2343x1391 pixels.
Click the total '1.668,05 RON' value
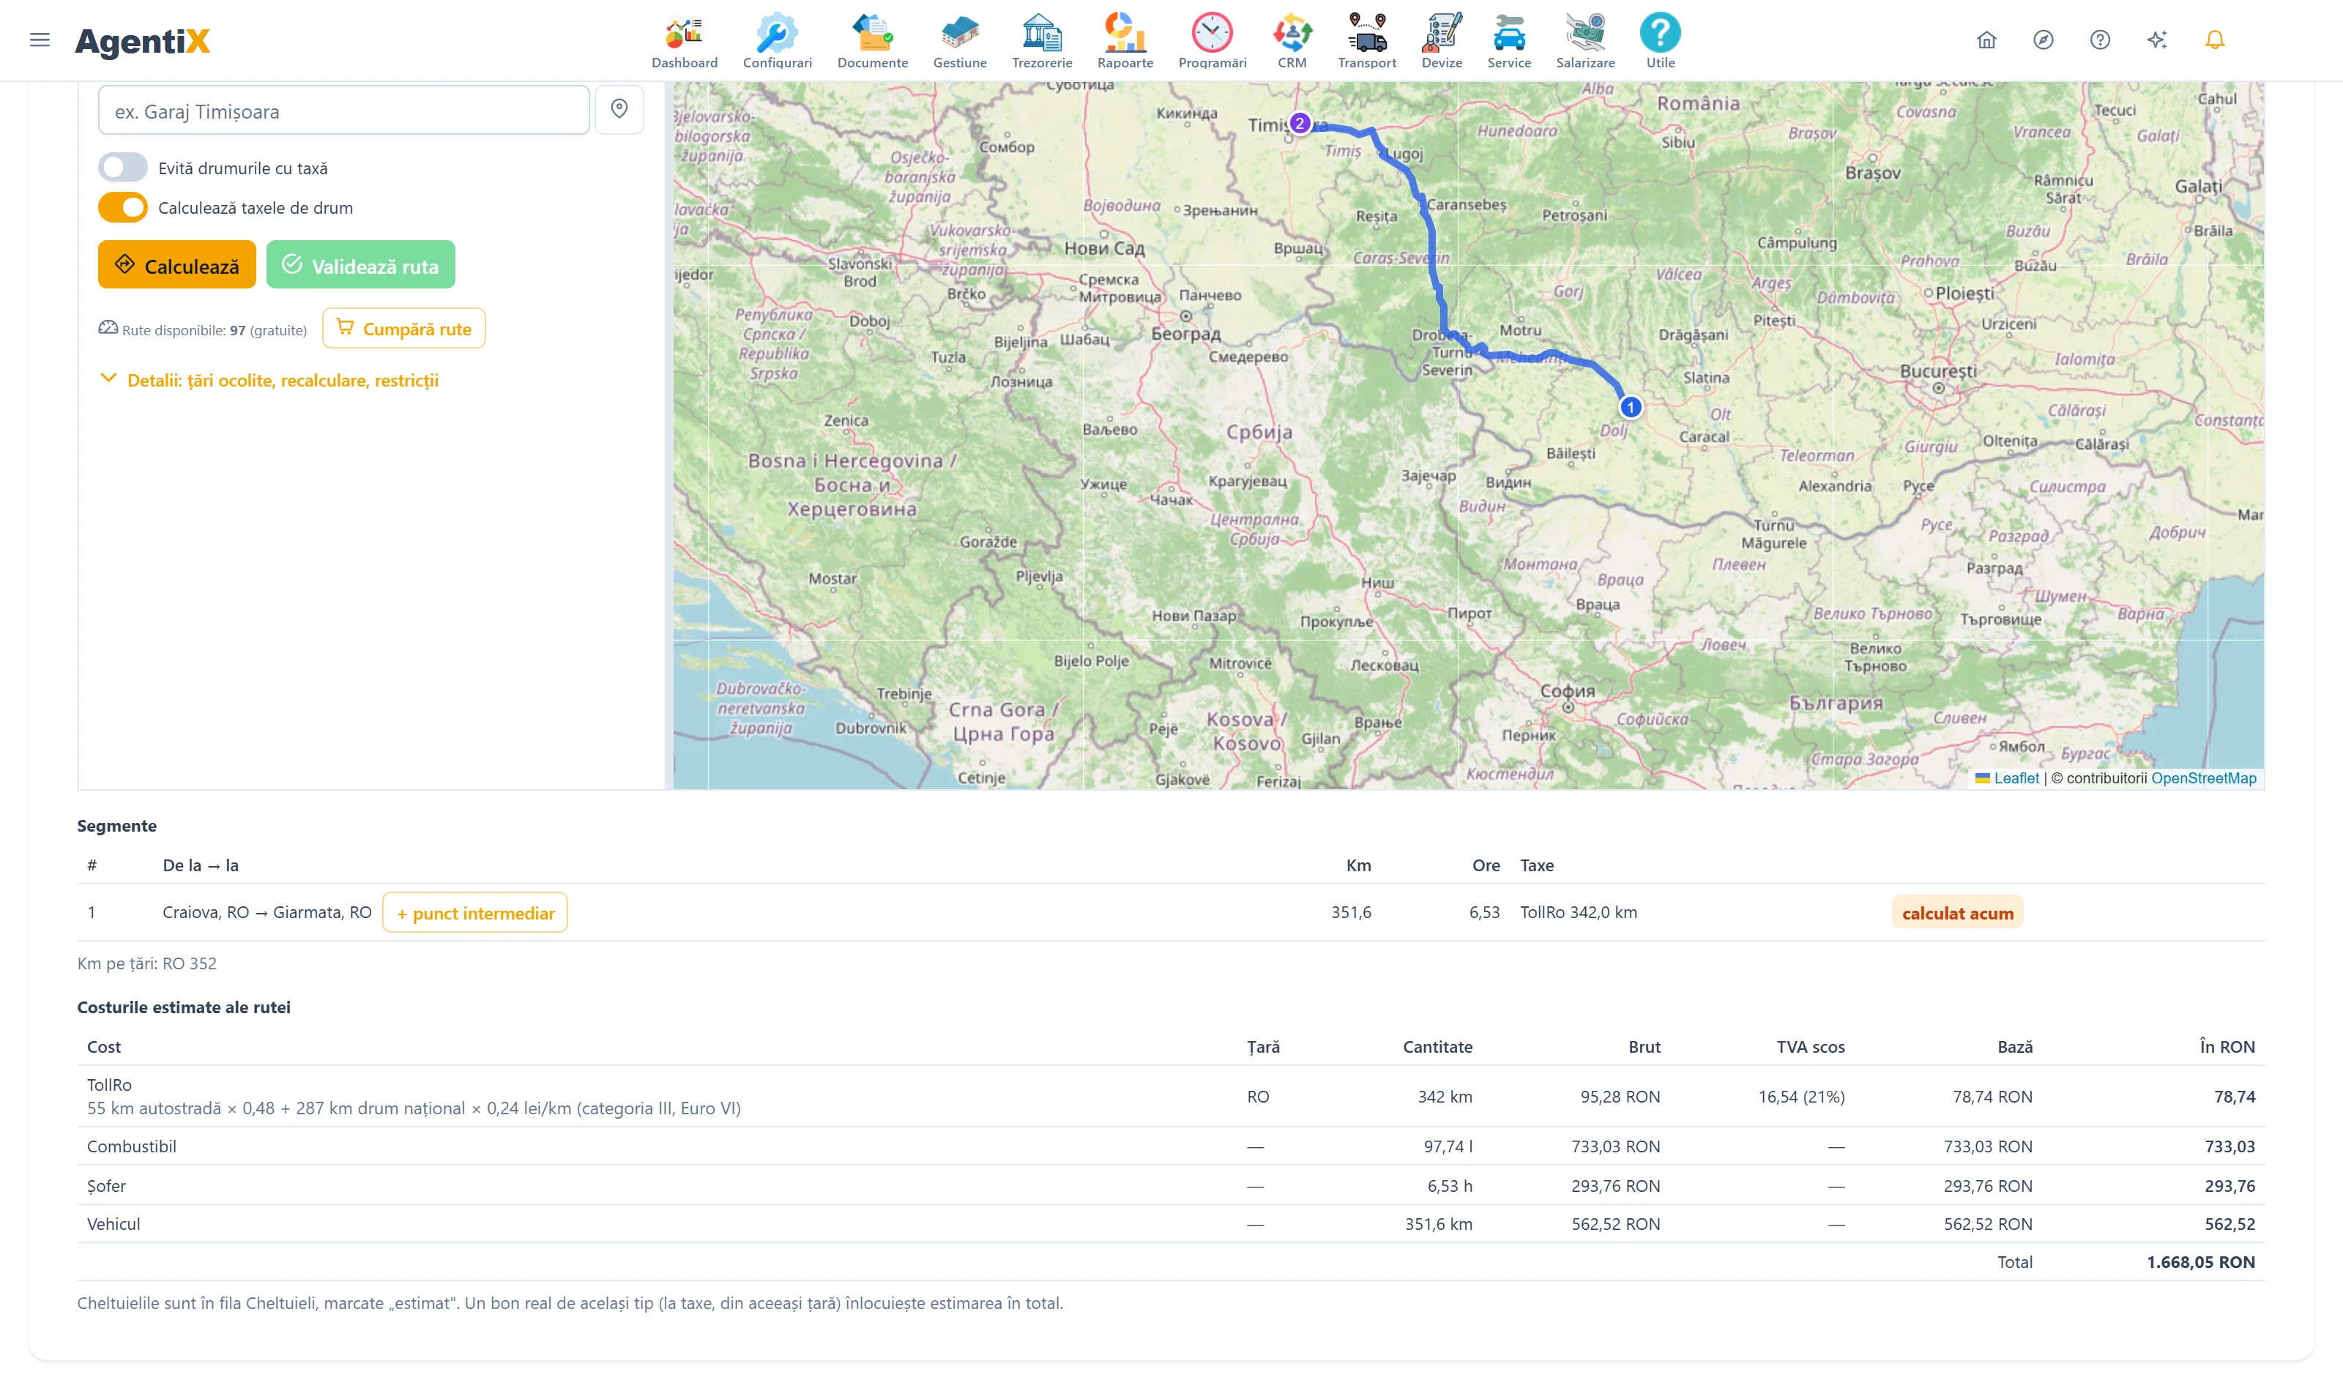[x=2200, y=1261]
